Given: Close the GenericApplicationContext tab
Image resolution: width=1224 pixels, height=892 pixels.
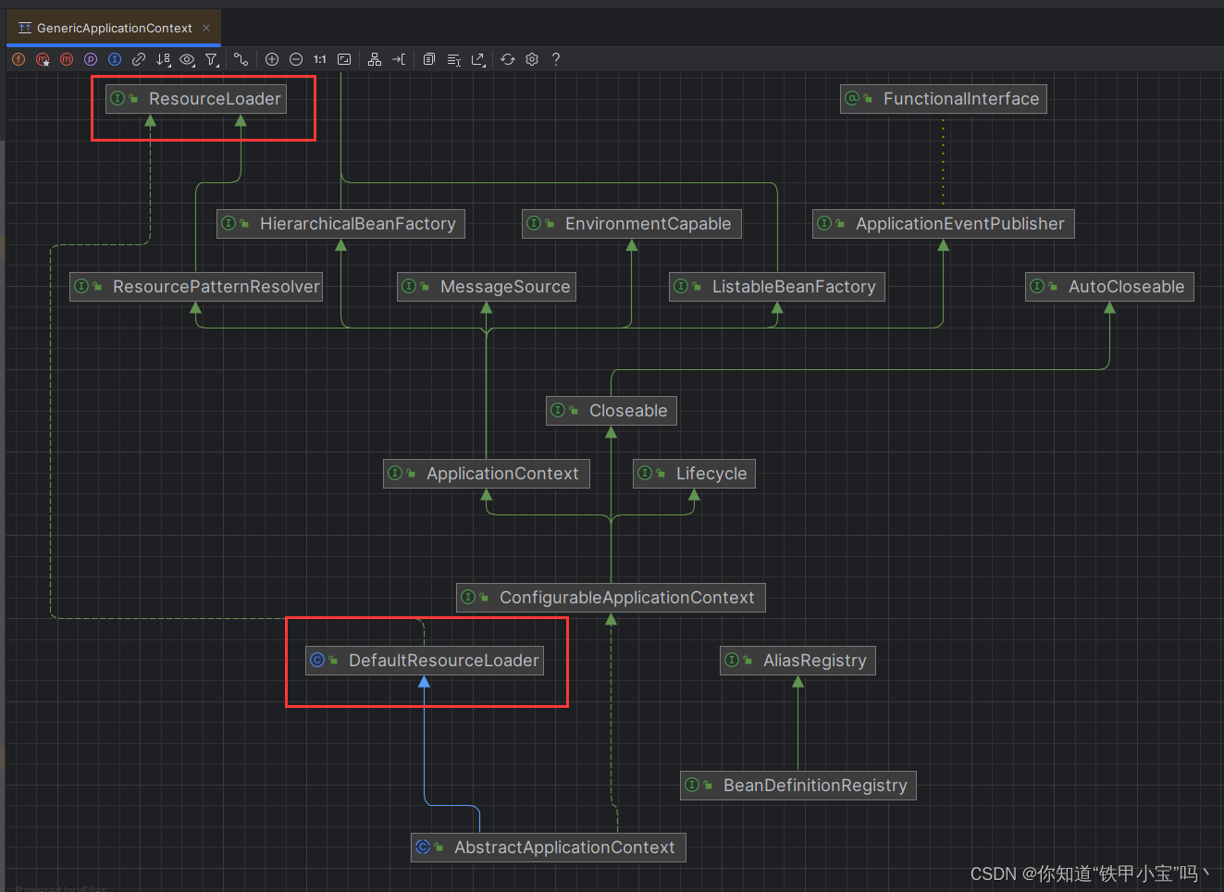Looking at the screenshot, I should [206, 28].
